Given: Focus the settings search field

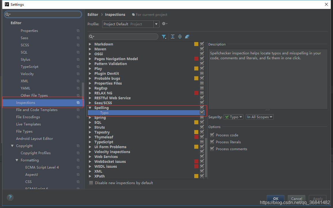Looking at the screenshot, I should pyautogui.click(x=43, y=14).
